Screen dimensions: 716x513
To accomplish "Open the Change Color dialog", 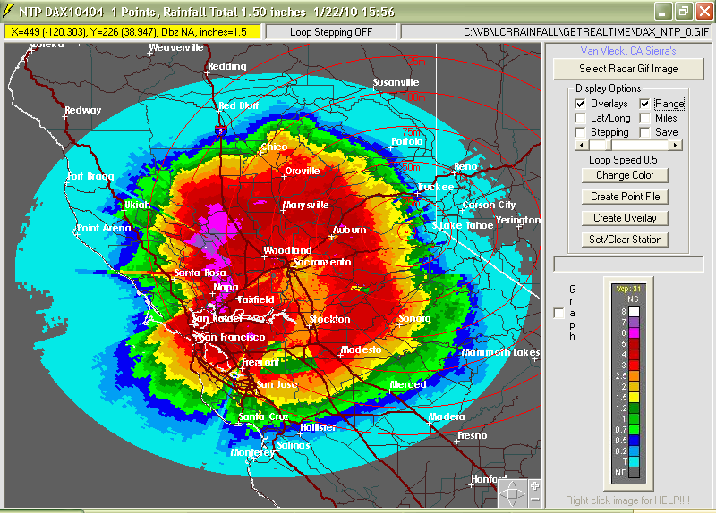I will click(x=625, y=175).
